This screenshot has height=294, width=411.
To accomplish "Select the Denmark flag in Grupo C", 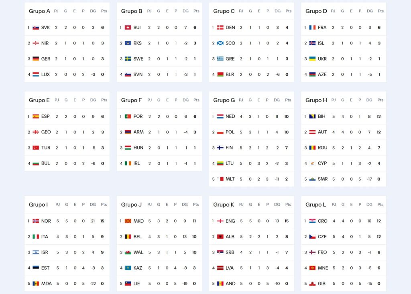I will (220, 28).
